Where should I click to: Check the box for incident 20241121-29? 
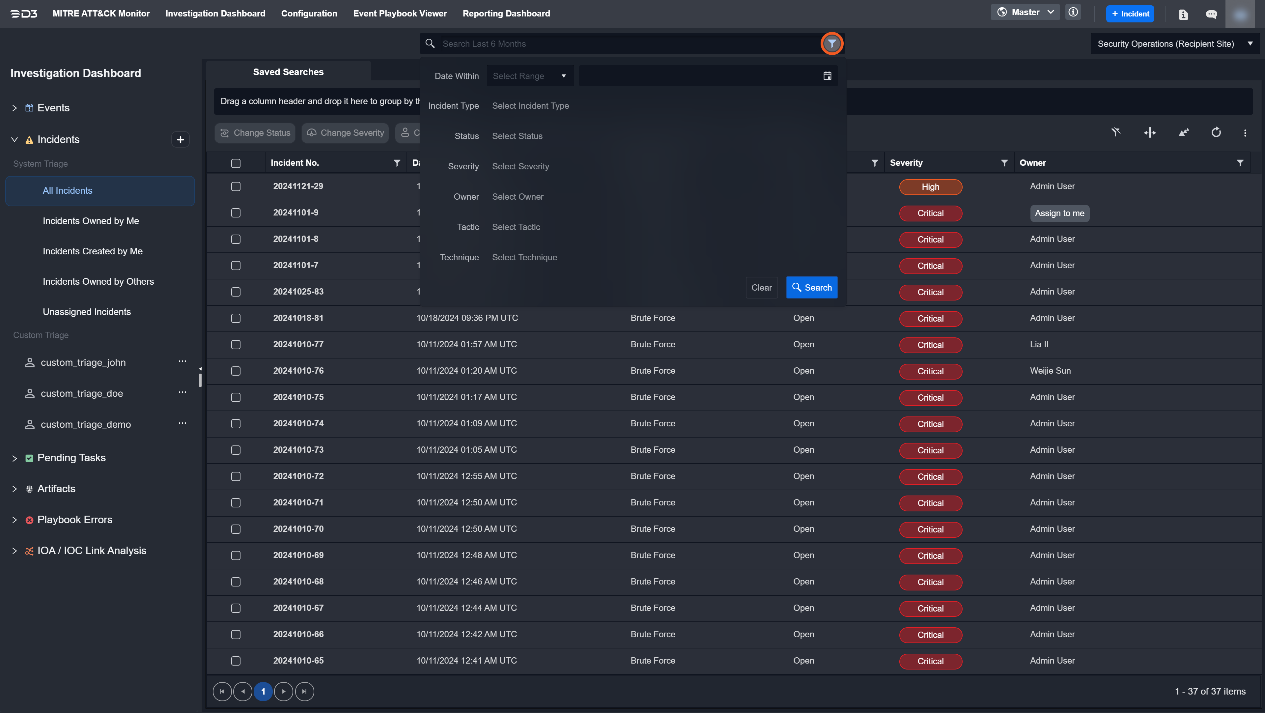pyautogui.click(x=236, y=186)
